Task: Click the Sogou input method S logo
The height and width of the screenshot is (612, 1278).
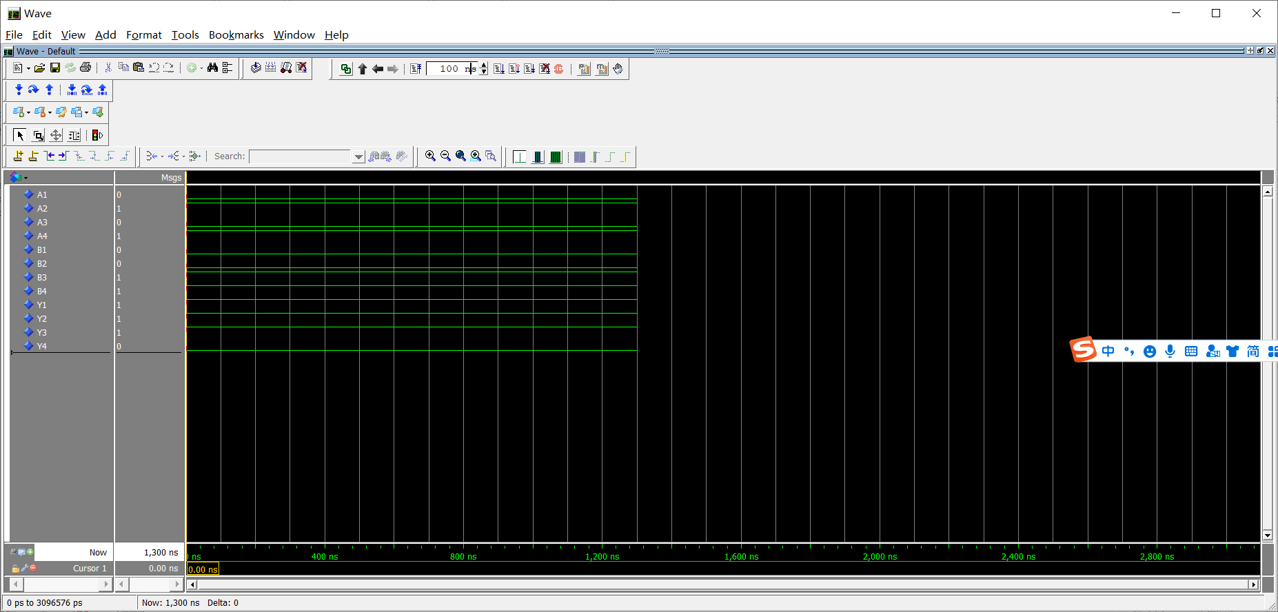Action: click(x=1083, y=349)
